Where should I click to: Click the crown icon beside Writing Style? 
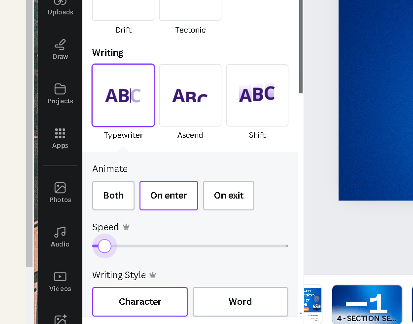153,275
